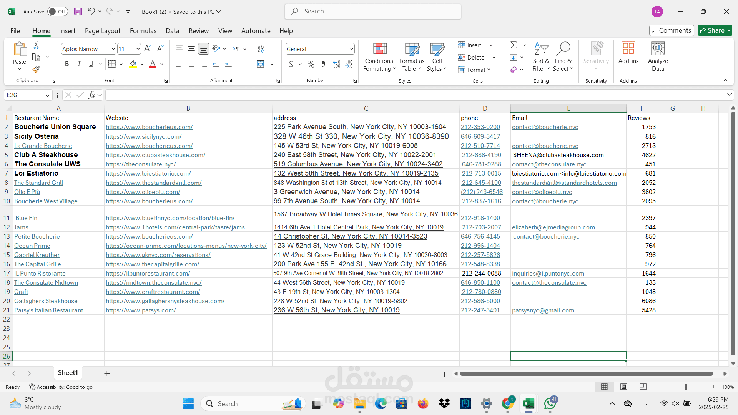Toggle Align Right for cells

pyautogui.click(x=204, y=64)
